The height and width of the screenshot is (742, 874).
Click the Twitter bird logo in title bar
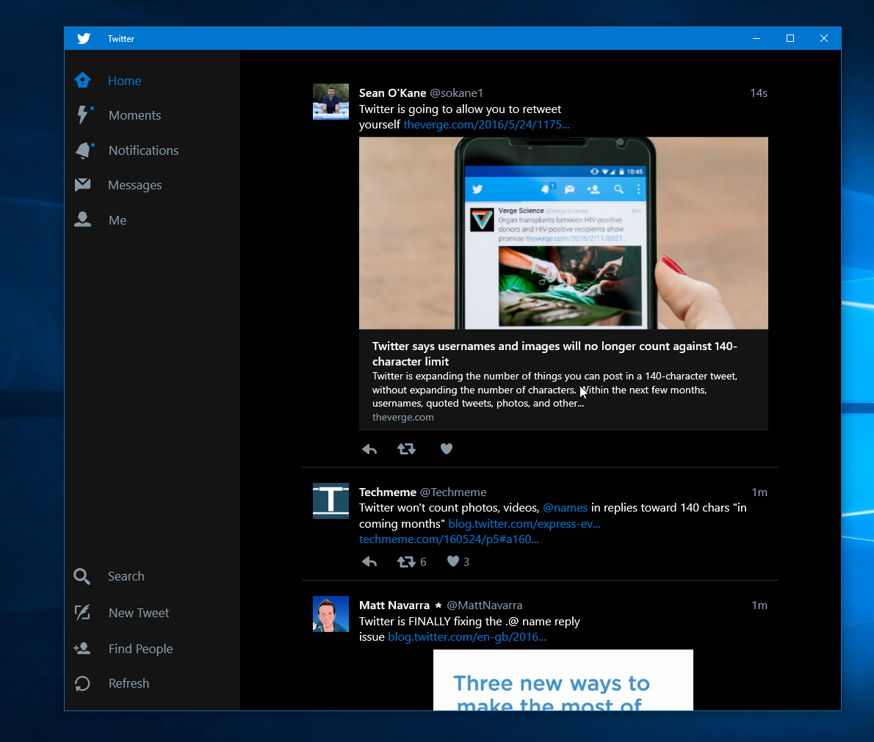[84, 38]
